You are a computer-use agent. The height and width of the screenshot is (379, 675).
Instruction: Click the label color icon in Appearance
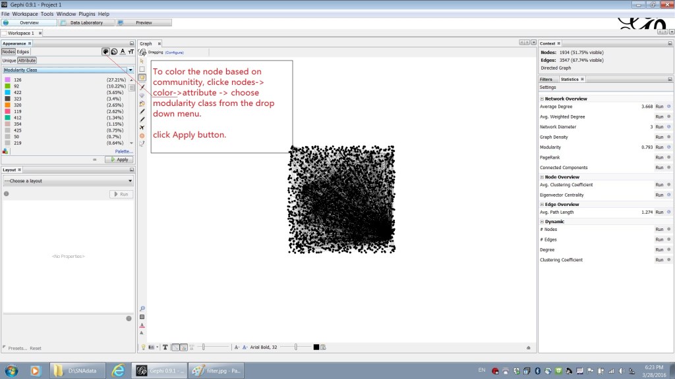[x=123, y=51]
